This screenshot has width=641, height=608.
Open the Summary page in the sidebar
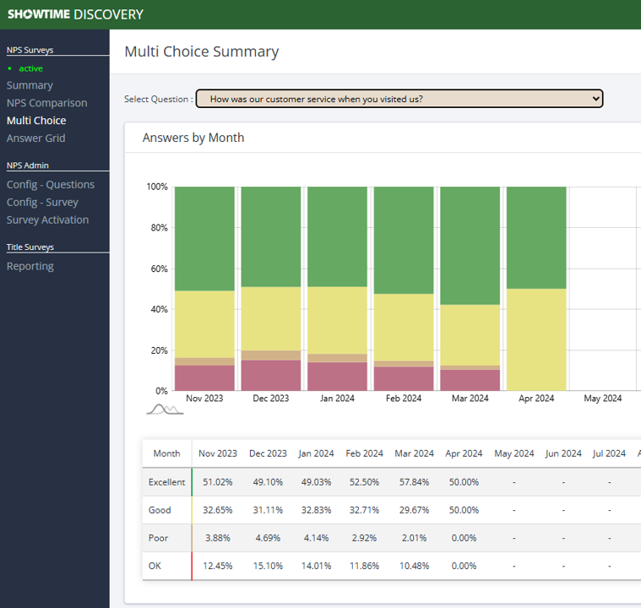click(x=30, y=85)
